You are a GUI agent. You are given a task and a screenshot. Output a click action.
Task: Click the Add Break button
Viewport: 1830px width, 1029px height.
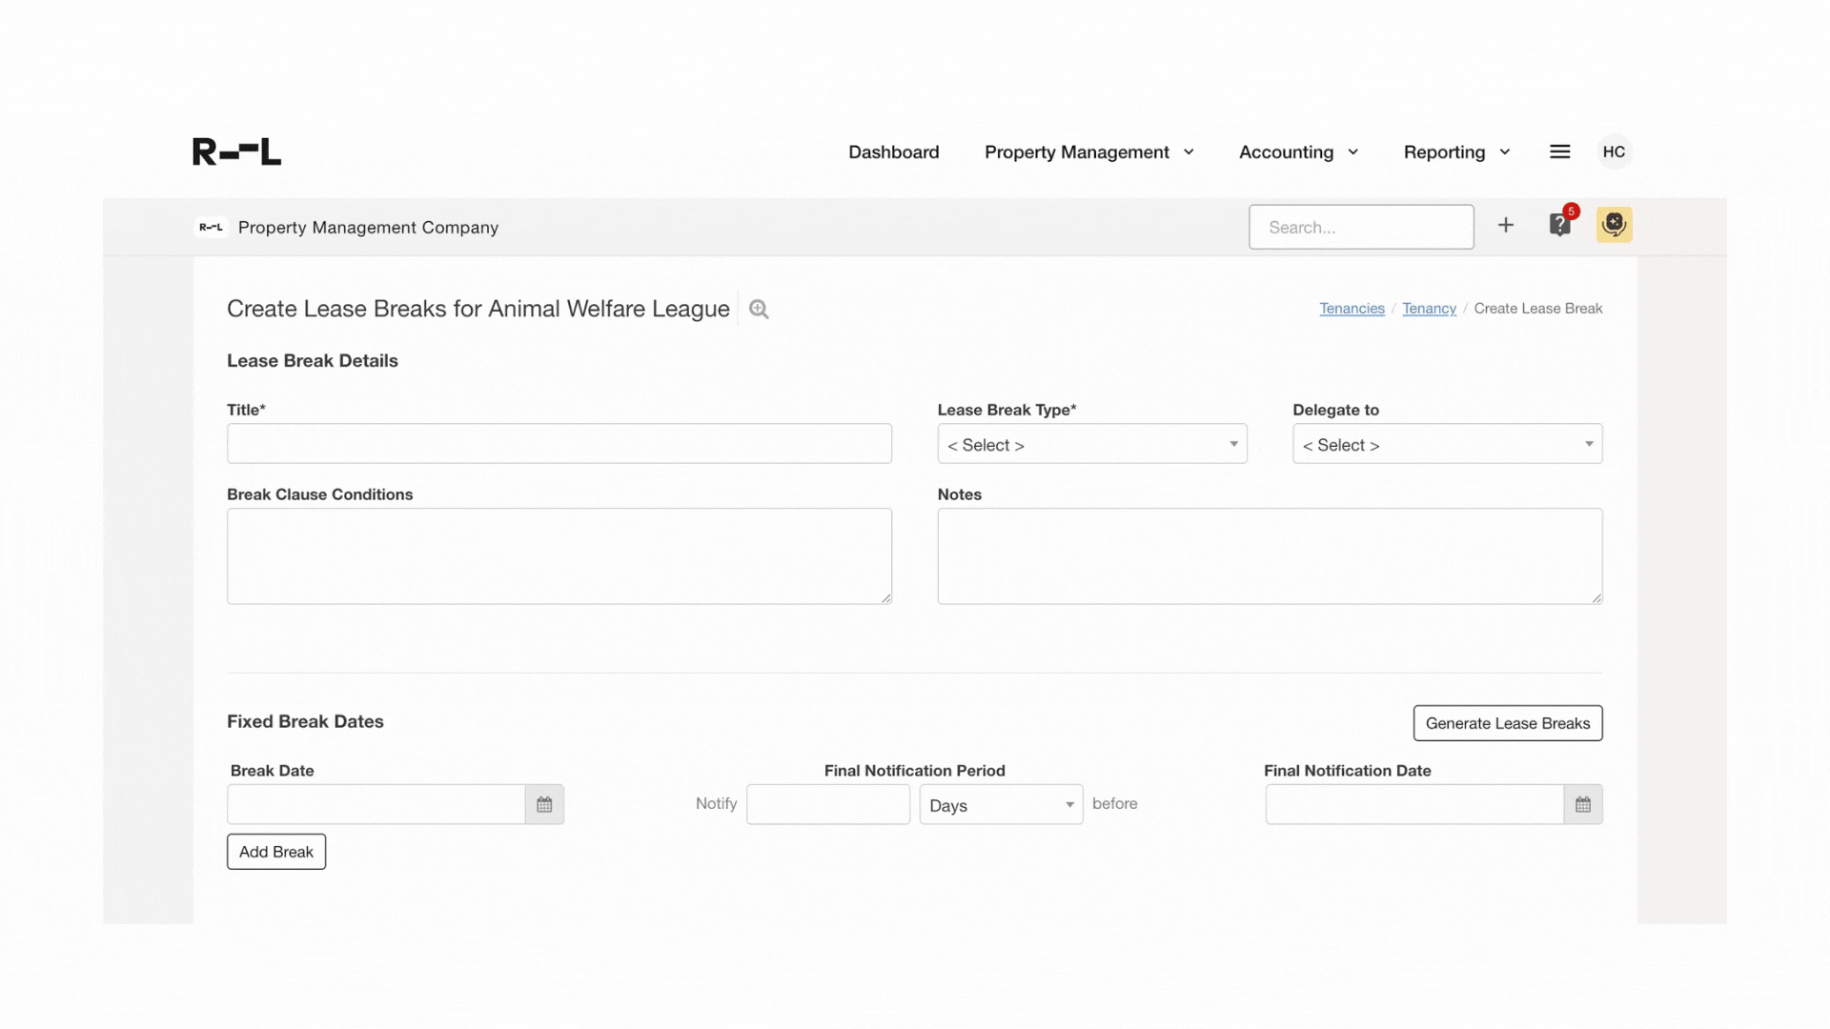(x=276, y=852)
